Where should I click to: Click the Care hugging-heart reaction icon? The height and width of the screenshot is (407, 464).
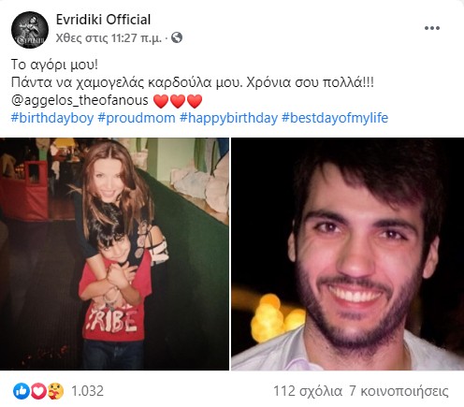(55, 391)
